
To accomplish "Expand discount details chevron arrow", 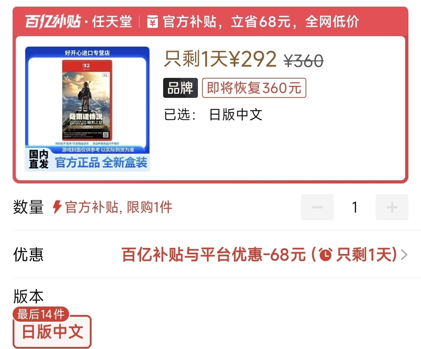I will pos(404,255).
